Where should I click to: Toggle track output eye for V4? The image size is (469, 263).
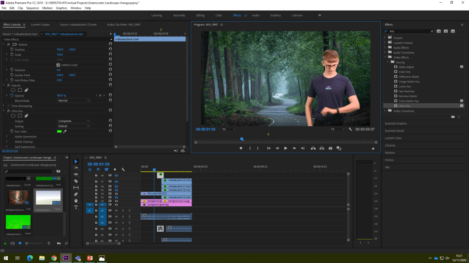116,194
